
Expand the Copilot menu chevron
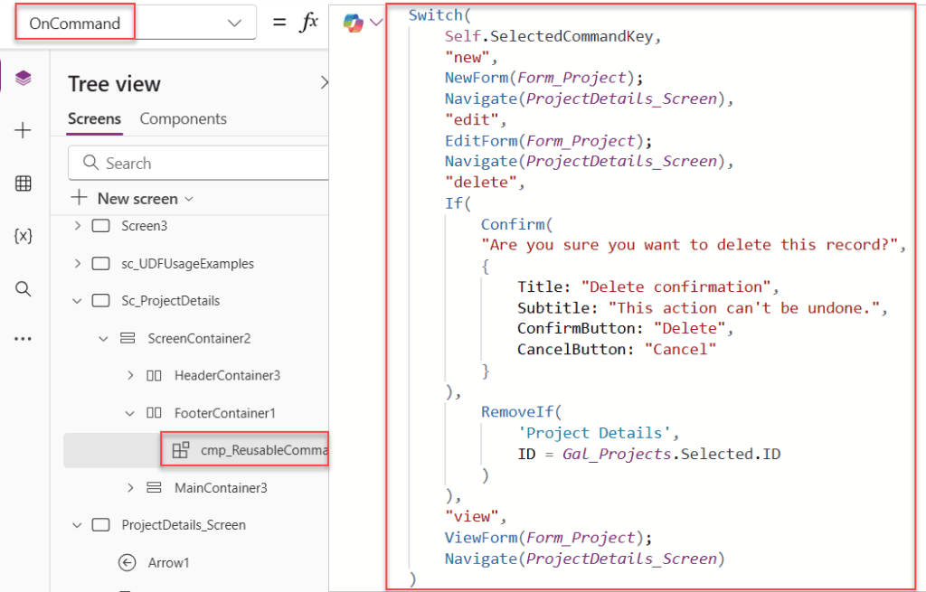pyautogui.click(x=375, y=23)
